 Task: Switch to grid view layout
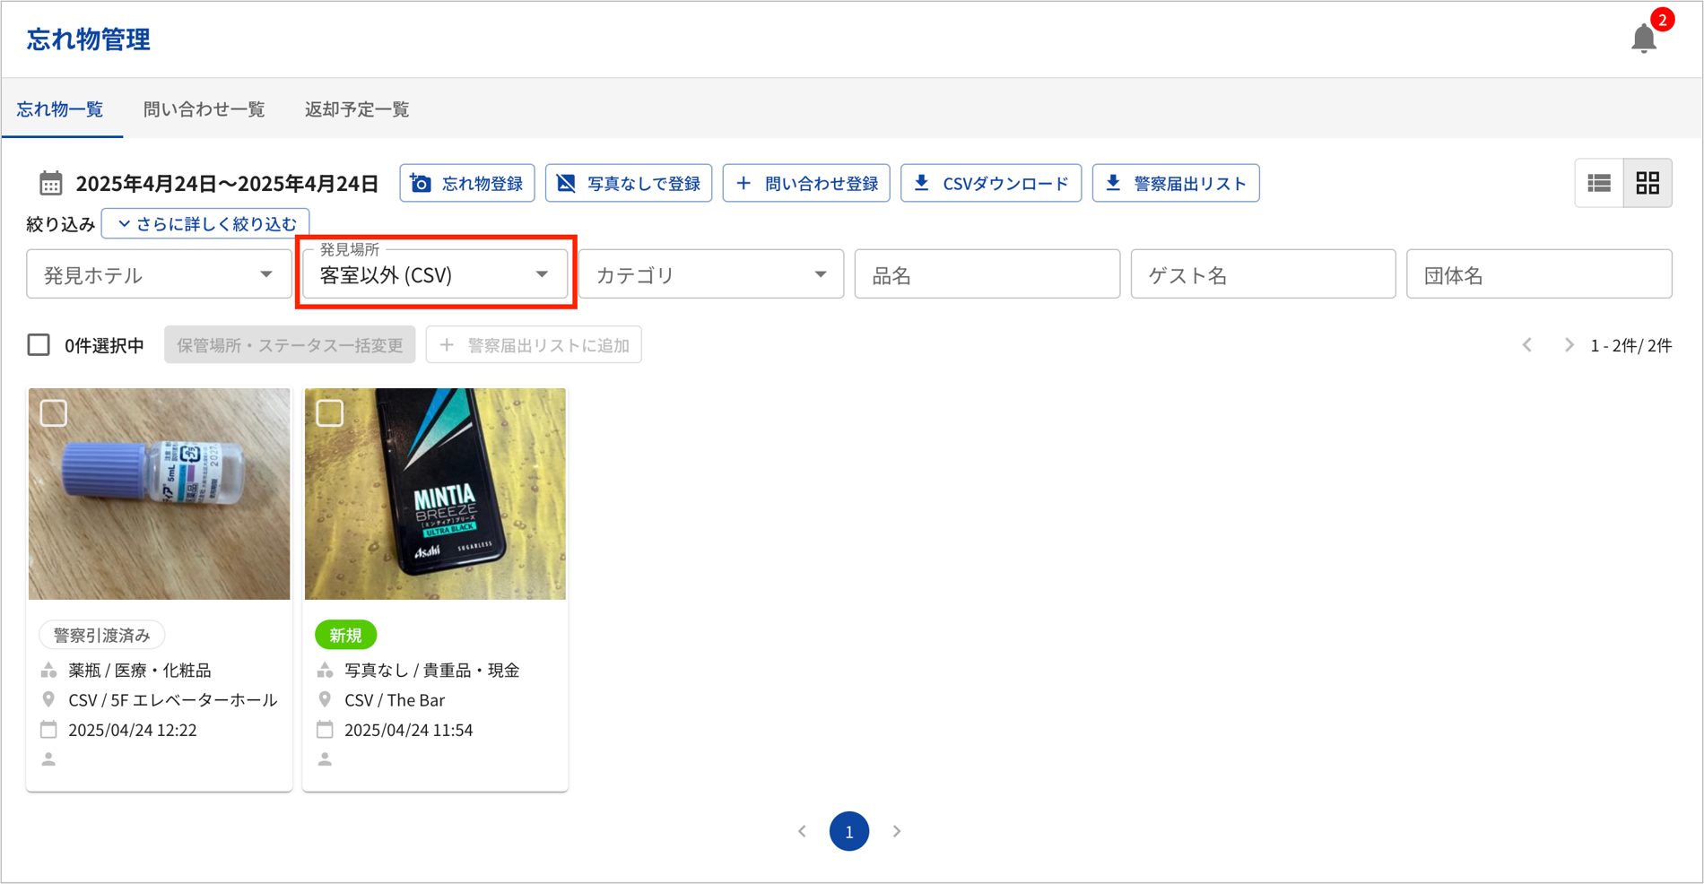(x=1647, y=184)
